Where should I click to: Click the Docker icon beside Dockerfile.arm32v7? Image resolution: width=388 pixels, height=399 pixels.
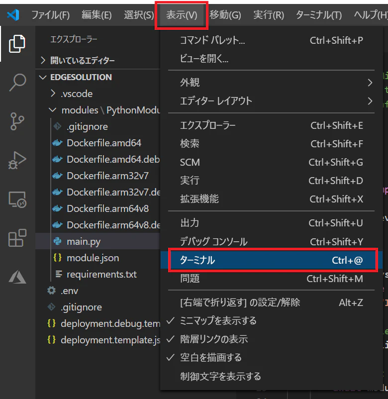coord(58,176)
